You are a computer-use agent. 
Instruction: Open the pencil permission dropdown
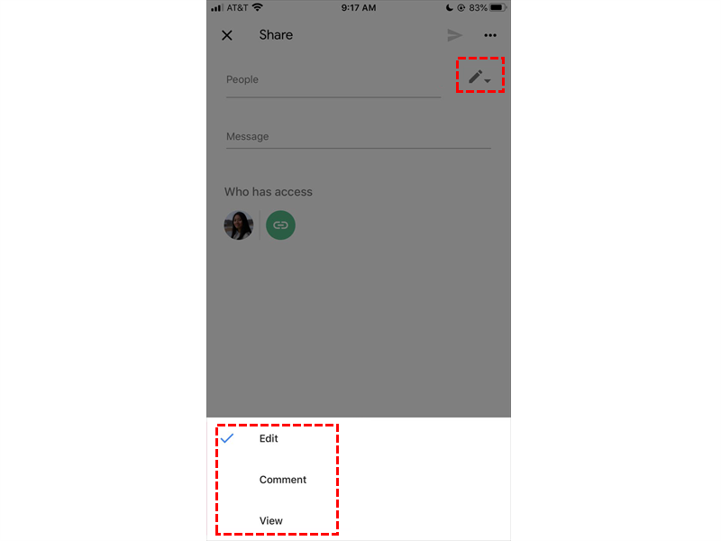479,77
